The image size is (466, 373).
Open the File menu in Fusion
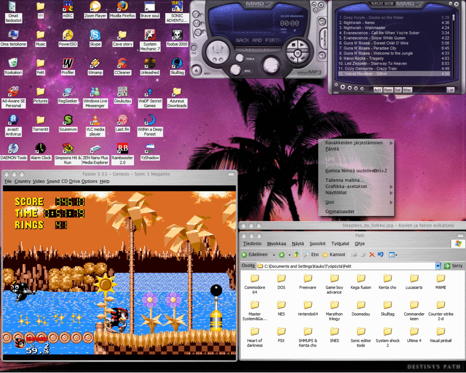point(8,181)
